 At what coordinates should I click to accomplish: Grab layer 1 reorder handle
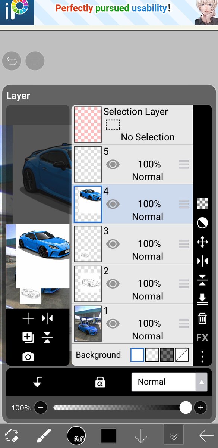pyautogui.click(x=184, y=323)
